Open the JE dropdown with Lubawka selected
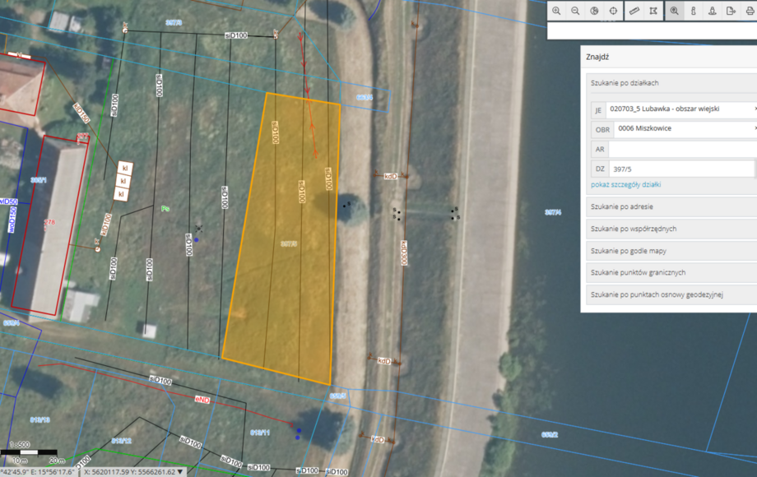Image resolution: width=757 pixels, height=477 pixels. tap(681, 109)
